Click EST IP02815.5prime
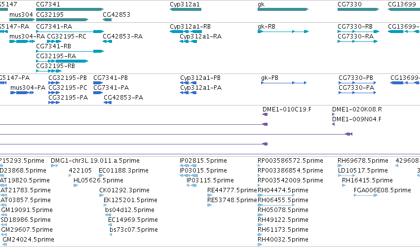420x247 pixels. coord(188,166)
